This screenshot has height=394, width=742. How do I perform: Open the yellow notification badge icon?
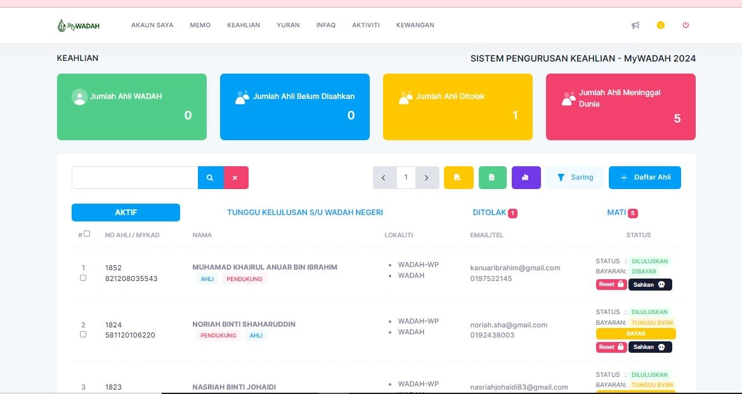click(x=661, y=25)
